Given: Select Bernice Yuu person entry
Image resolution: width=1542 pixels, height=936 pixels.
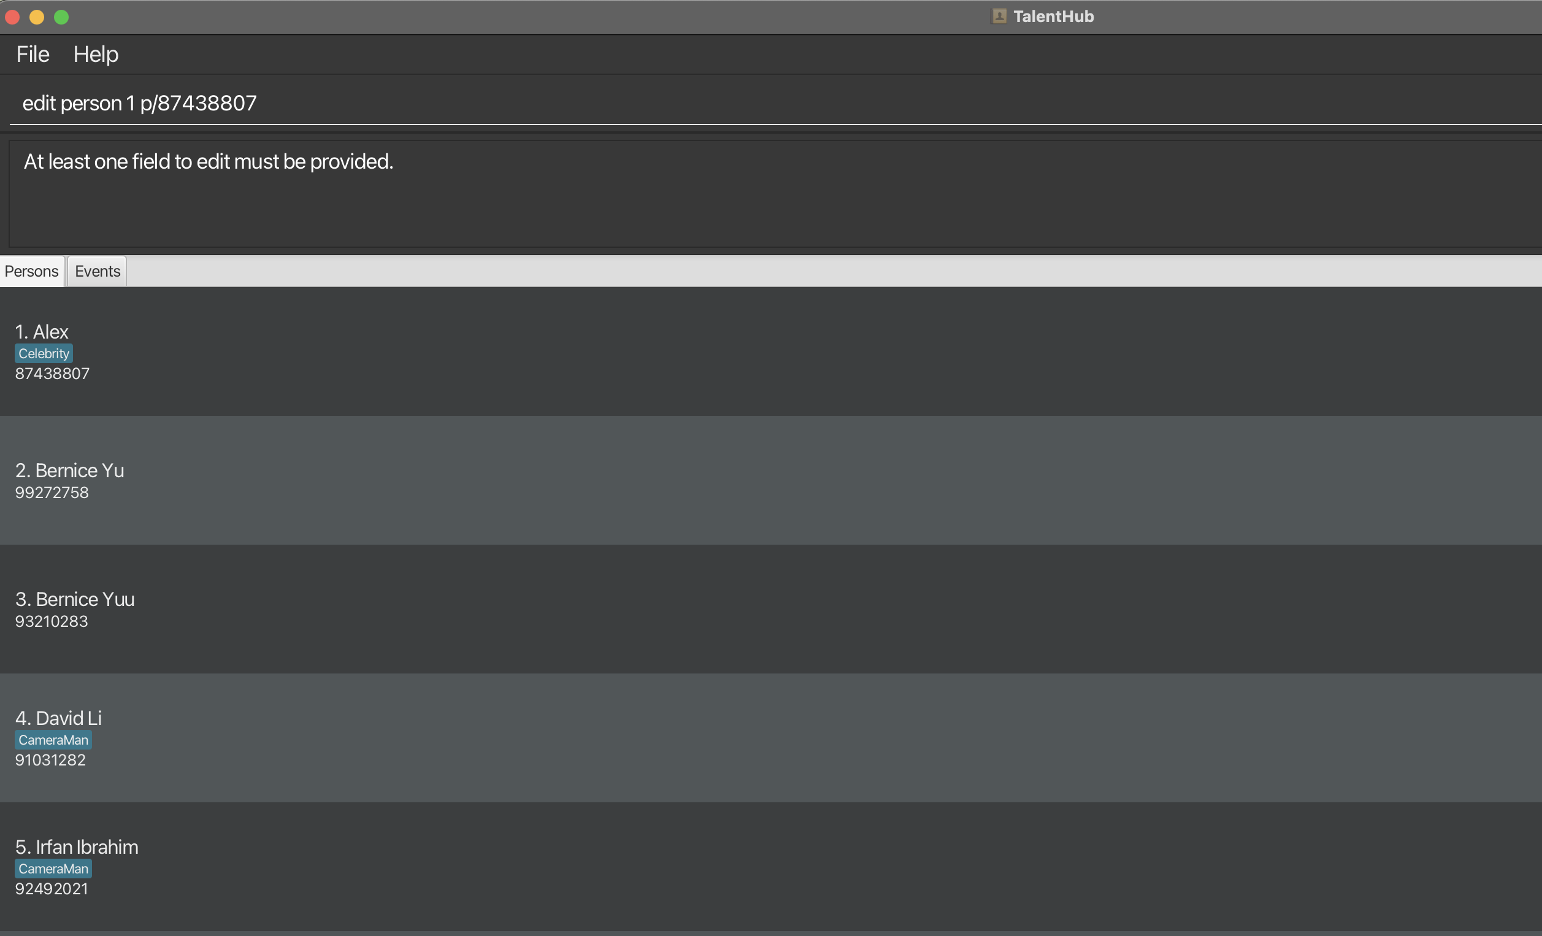Looking at the screenshot, I should 751,610.
